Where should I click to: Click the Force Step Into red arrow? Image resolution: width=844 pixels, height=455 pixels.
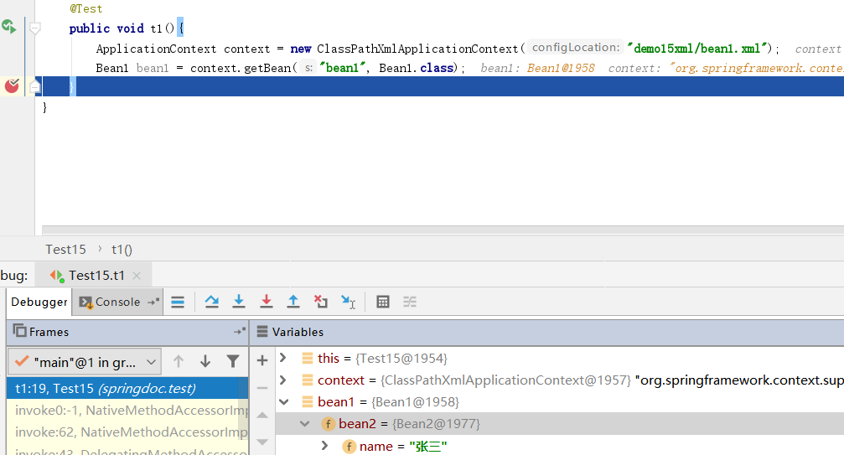pos(266,302)
